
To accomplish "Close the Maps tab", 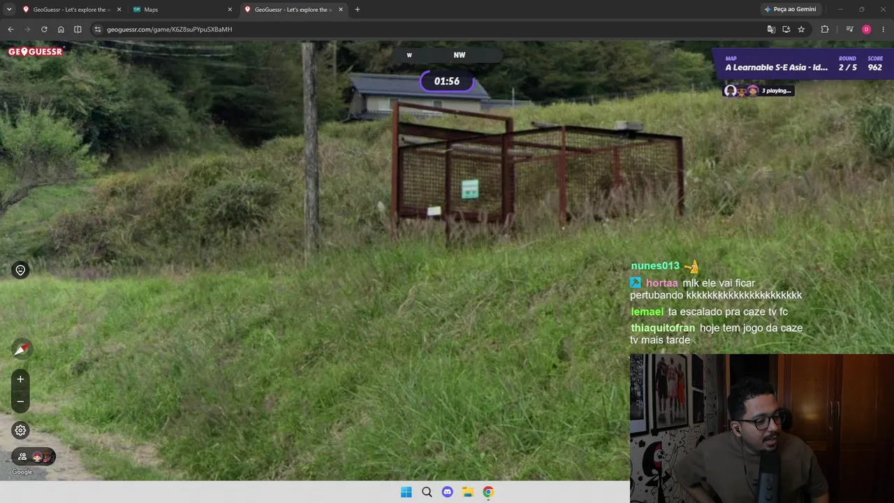I will 230,9.
